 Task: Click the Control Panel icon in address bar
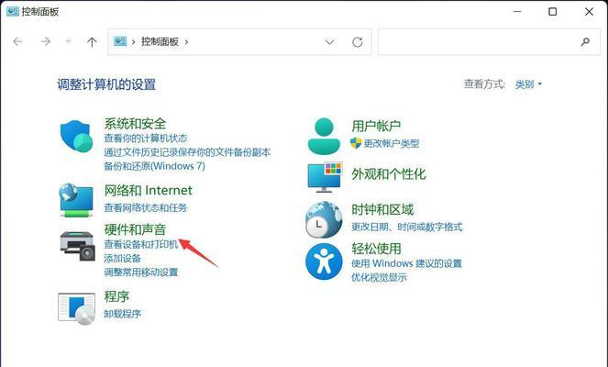(120, 41)
